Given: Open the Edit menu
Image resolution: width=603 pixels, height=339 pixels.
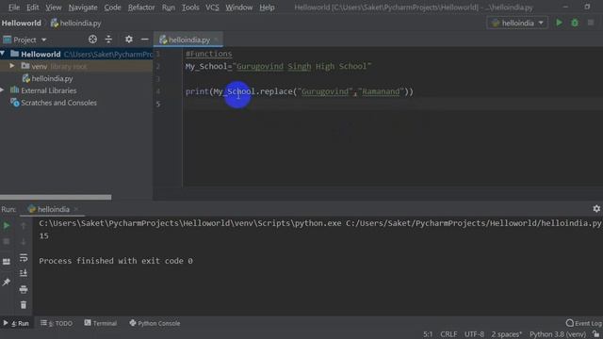Looking at the screenshot, I should click(x=32, y=8).
